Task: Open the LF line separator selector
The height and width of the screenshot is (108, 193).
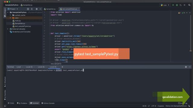Action: click(149, 106)
